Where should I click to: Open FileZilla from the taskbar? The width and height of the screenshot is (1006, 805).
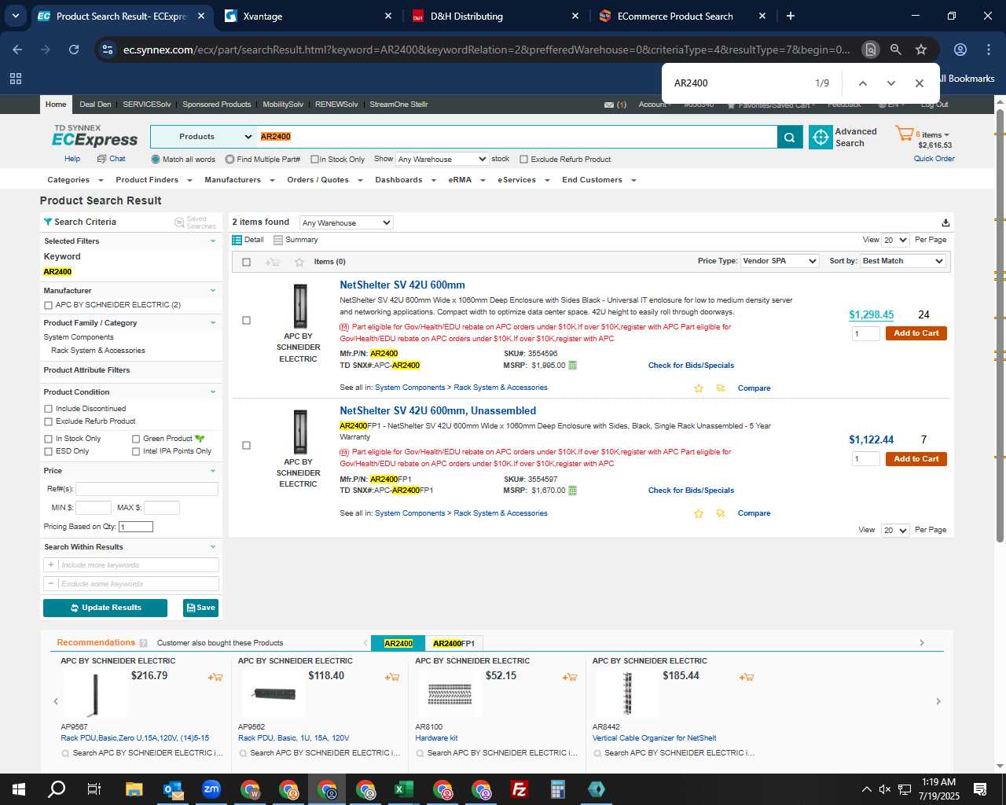click(x=520, y=789)
